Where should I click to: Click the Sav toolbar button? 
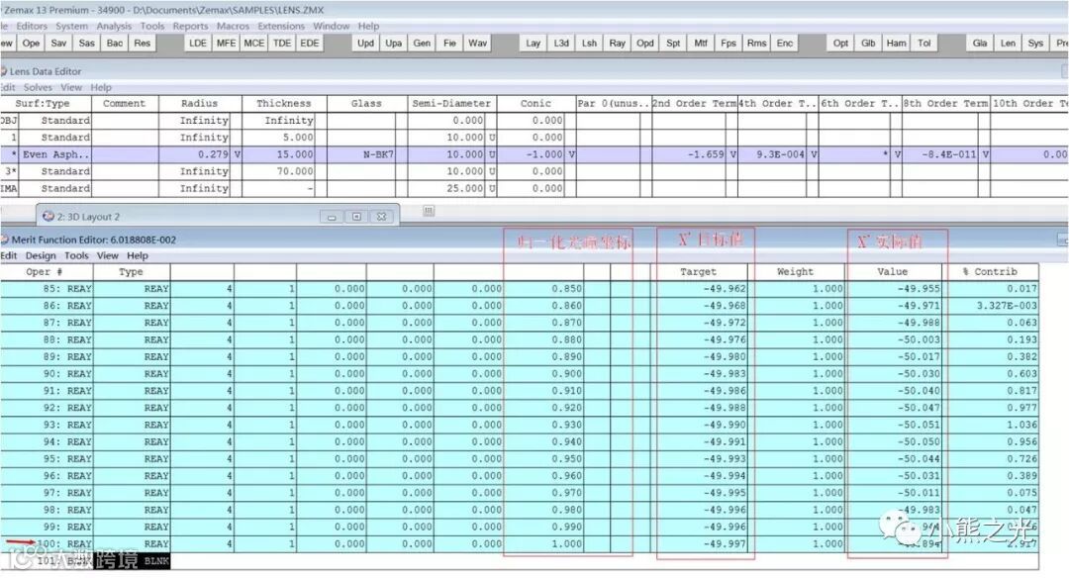pyautogui.click(x=58, y=43)
